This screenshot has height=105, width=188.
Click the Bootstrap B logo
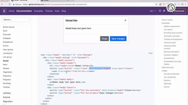click(4, 11)
